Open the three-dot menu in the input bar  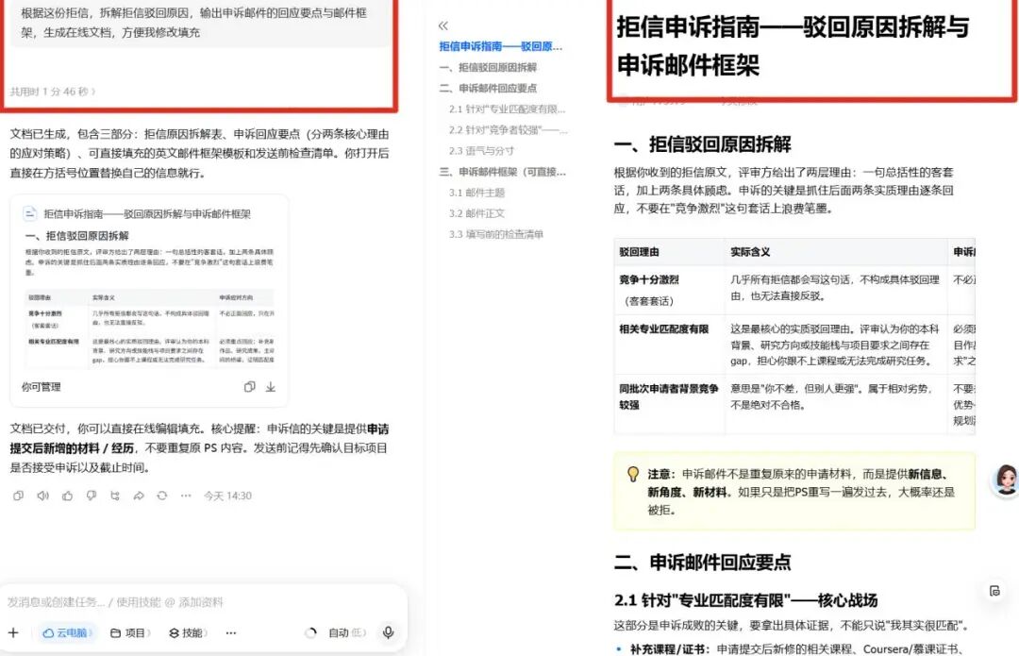pyautogui.click(x=231, y=632)
